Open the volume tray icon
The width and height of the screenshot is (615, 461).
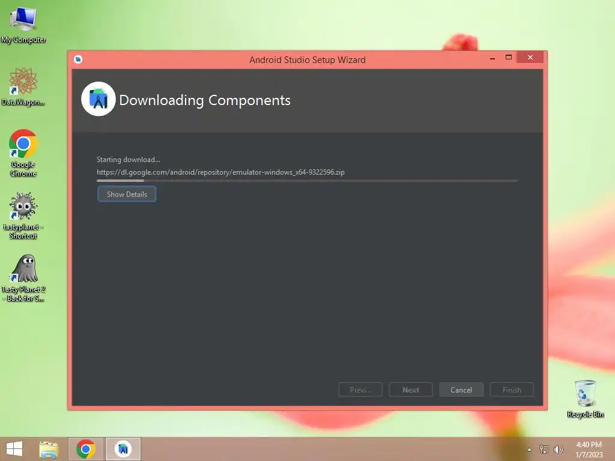click(558, 449)
